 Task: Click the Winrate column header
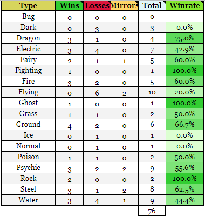pos(185,5)
